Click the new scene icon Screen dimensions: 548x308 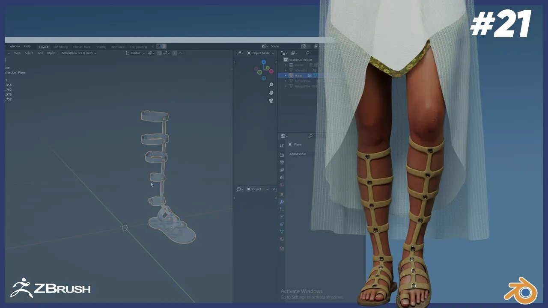(304, 46)
